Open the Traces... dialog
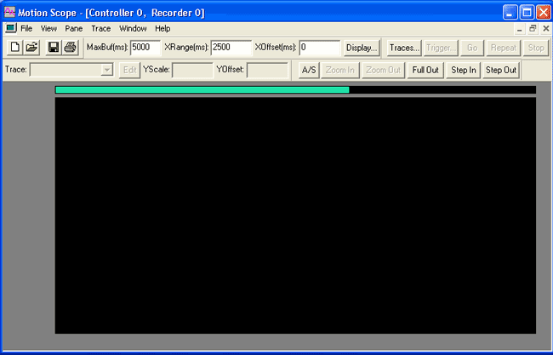 click(404, 48)
